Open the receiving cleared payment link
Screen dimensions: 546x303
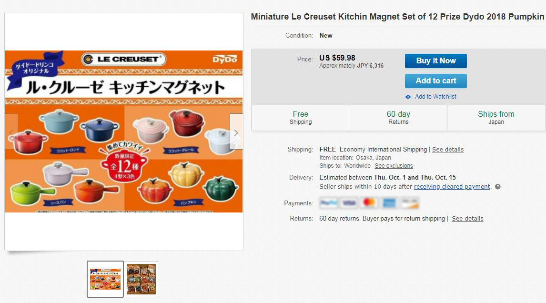452,187
